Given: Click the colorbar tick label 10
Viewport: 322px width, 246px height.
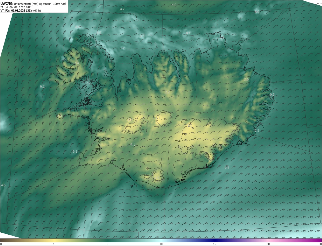Looking at the screenshot, I should [x=161, y=244].
